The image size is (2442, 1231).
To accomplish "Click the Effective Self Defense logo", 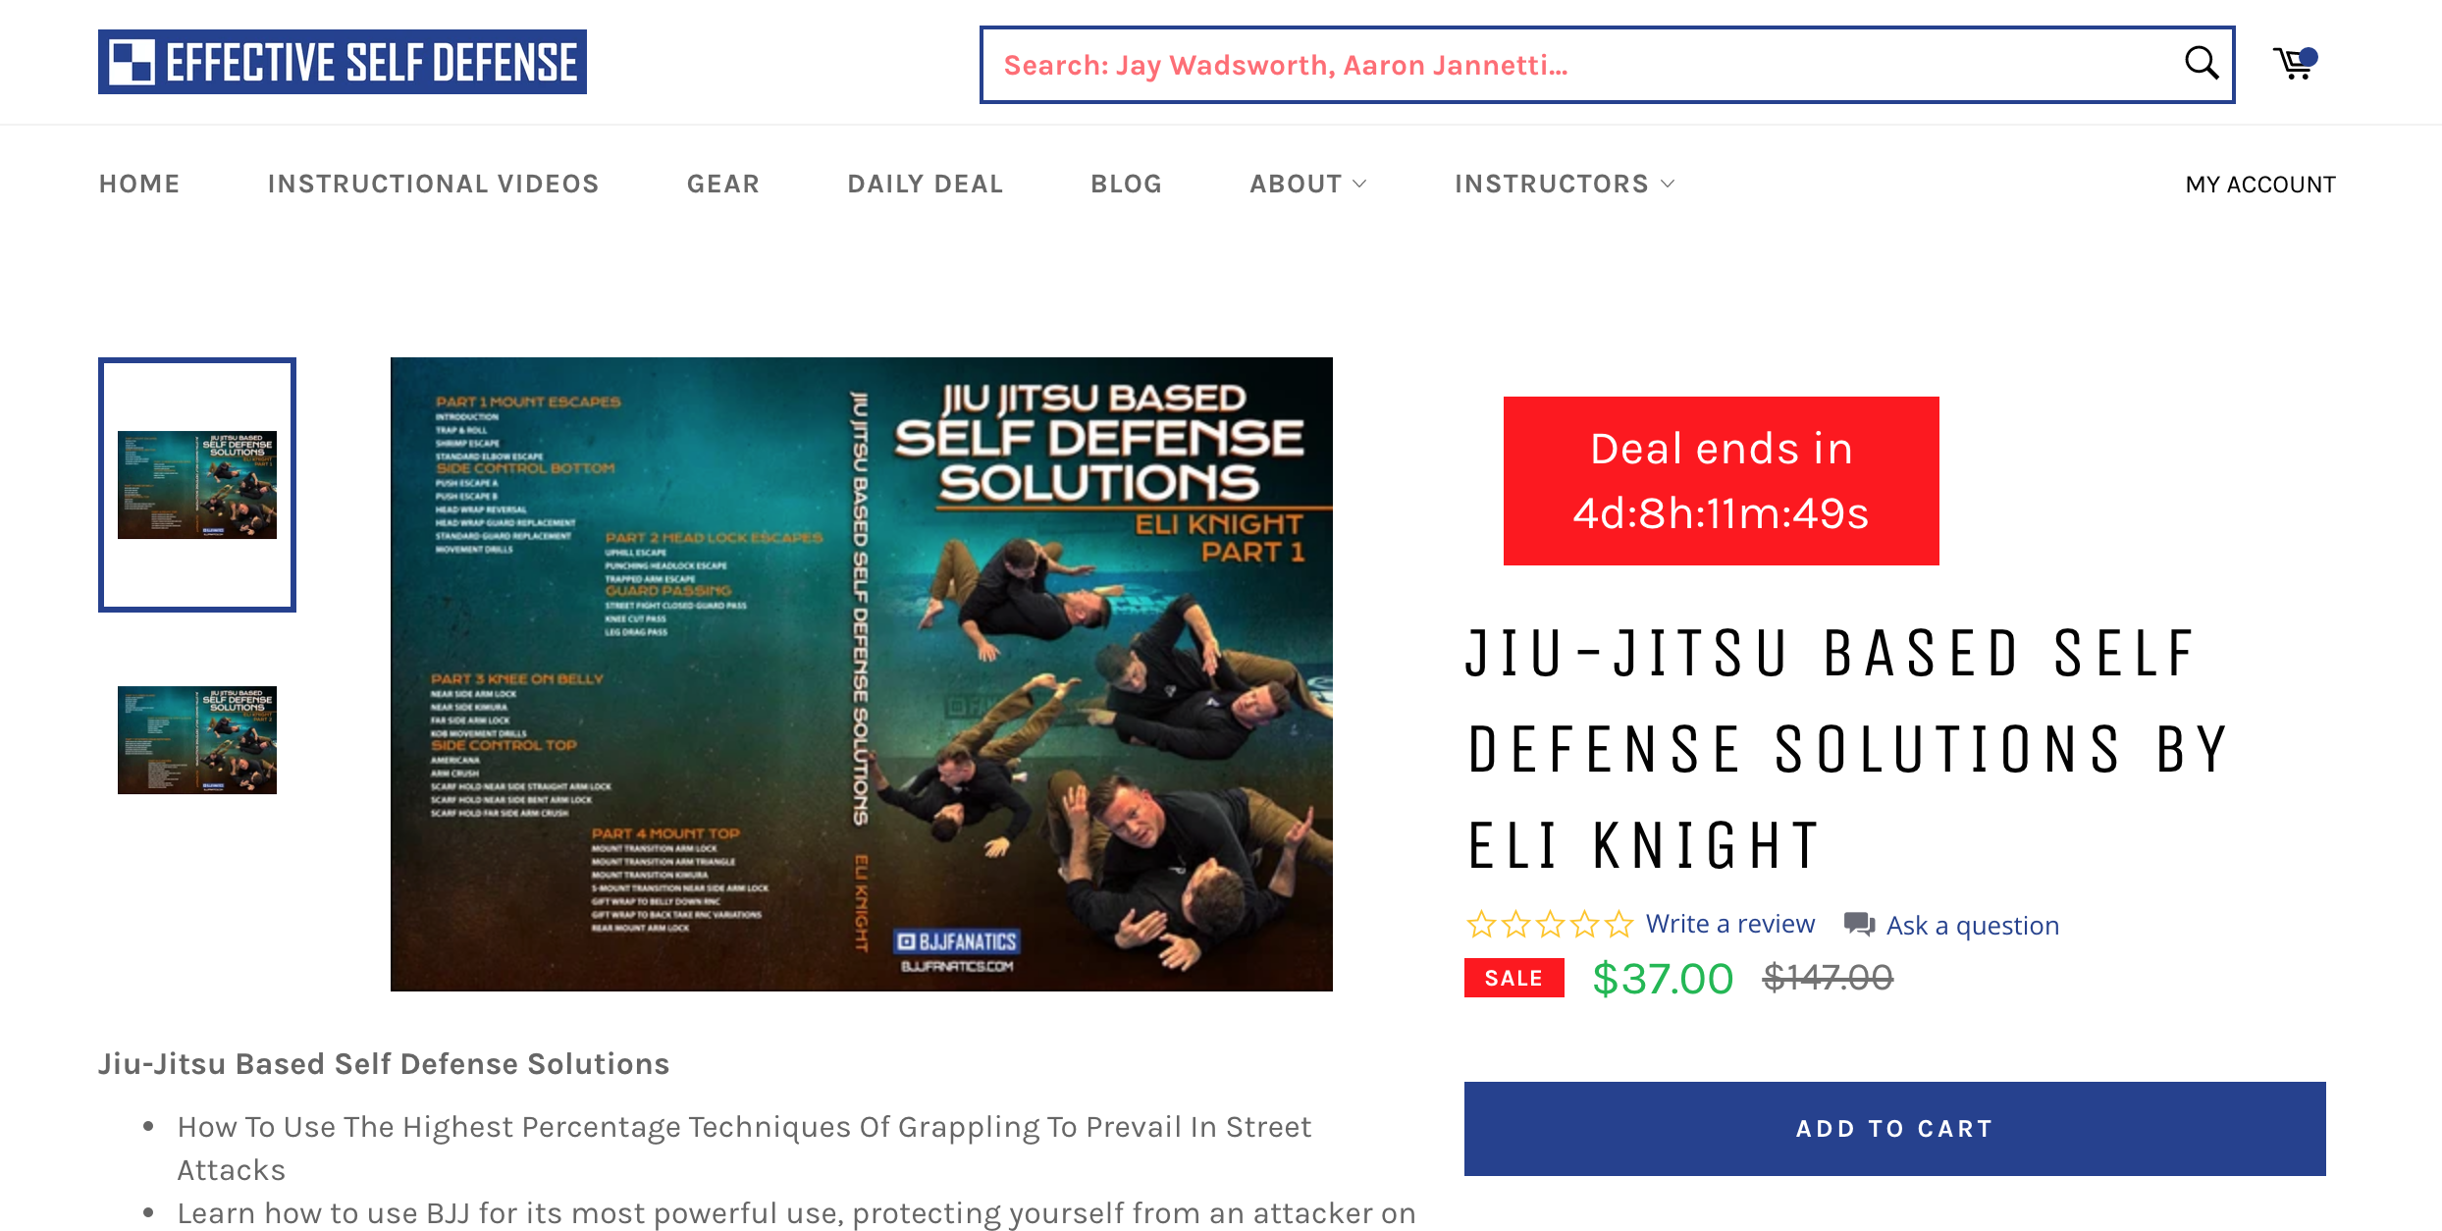I will tap(343, 62).
